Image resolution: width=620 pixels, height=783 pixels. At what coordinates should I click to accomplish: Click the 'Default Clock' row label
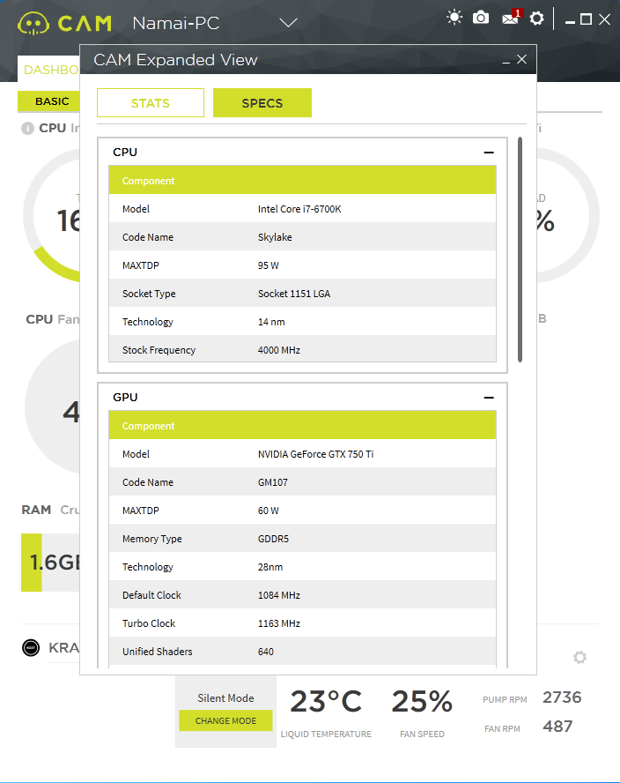tap(151, 595)
